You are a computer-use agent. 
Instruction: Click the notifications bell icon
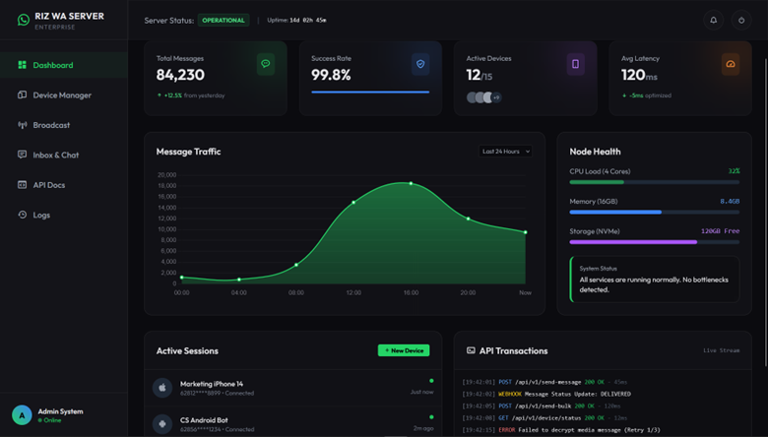(x=714, y=20)
